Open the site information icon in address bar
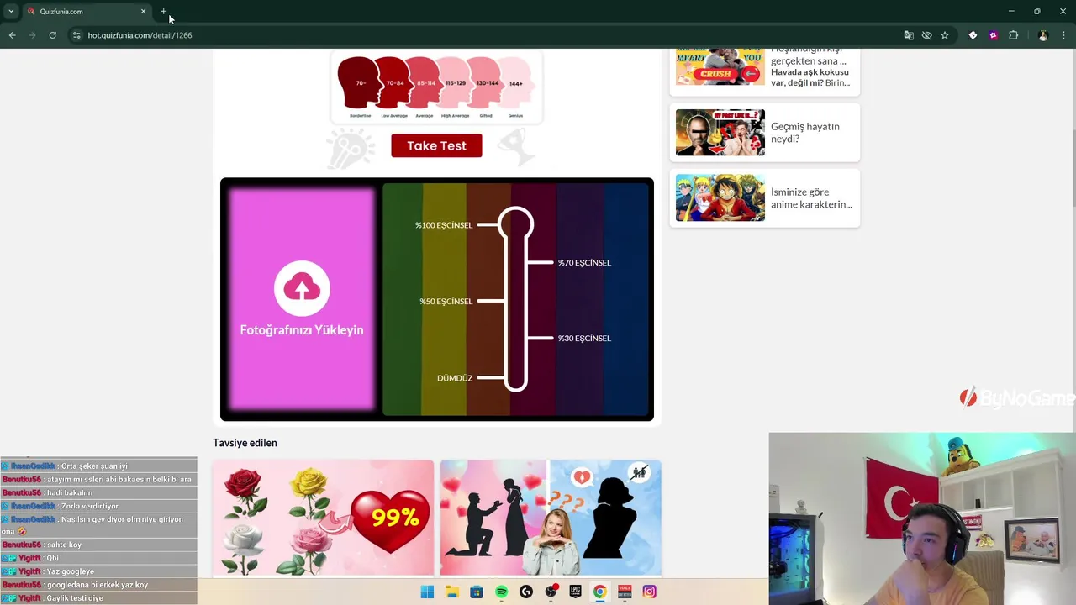 point(76,35)
